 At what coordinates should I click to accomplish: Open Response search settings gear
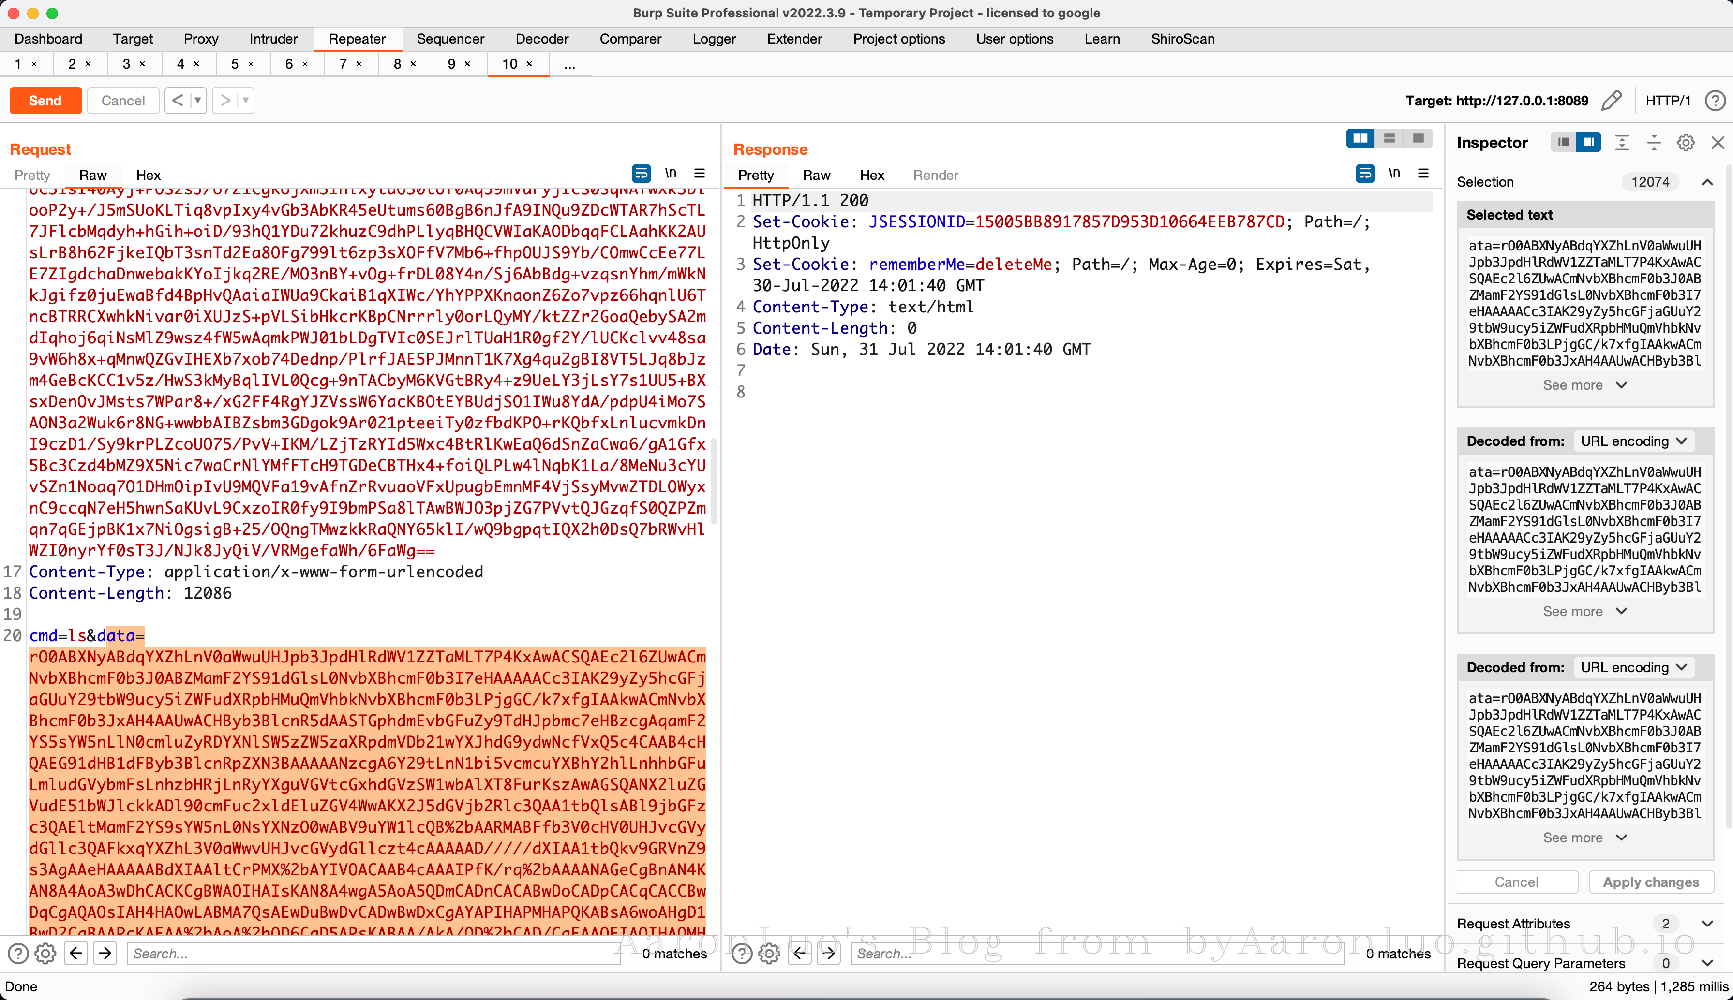click(769, 953)
